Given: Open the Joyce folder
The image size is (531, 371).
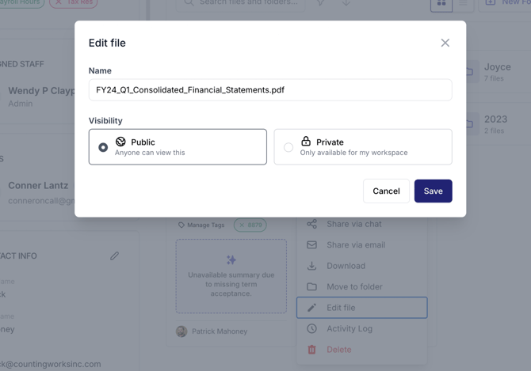Looking at the screenshot, I should (497, 71).
